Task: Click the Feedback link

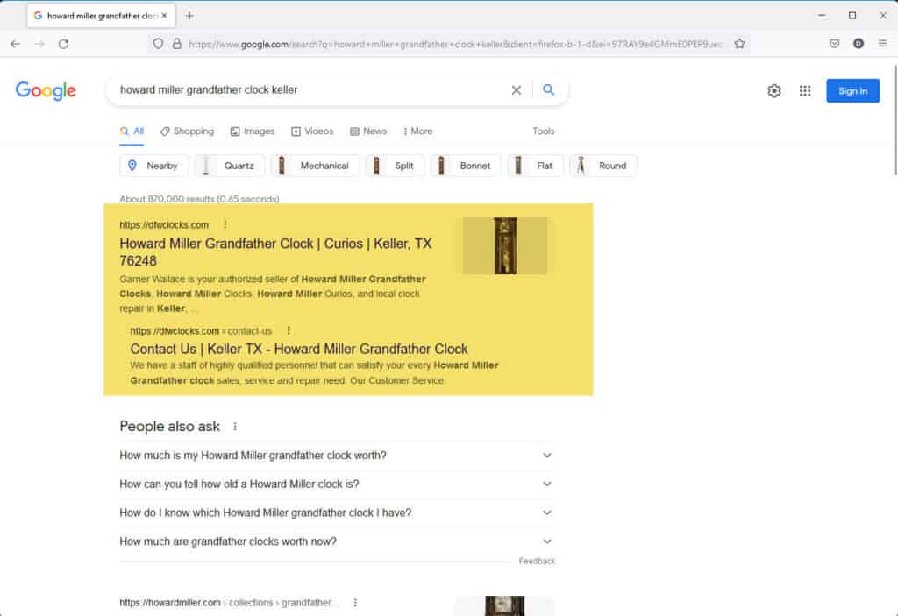Action: 537,561
